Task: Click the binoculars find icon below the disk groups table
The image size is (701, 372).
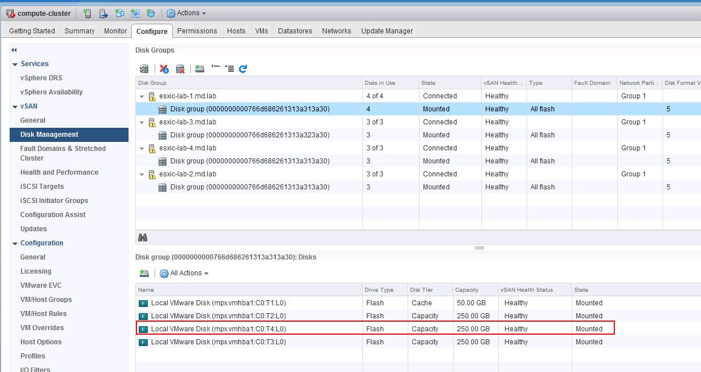Action: [x=143, y=237]
